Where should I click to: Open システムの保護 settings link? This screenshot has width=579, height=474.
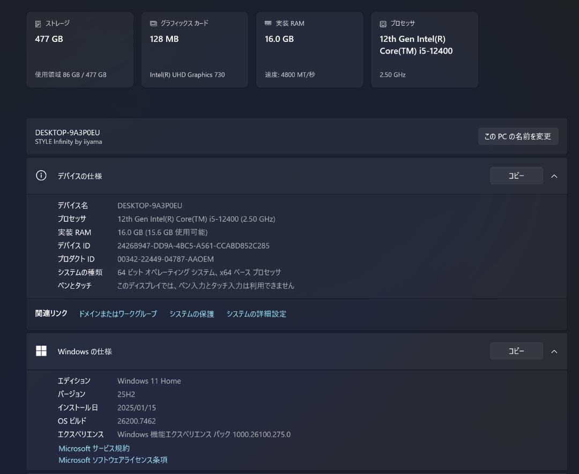(191, 313)
